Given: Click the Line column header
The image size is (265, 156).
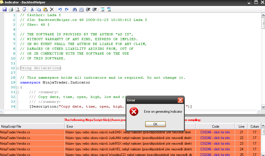Looking at the screenshot, I should click(241, 127).
